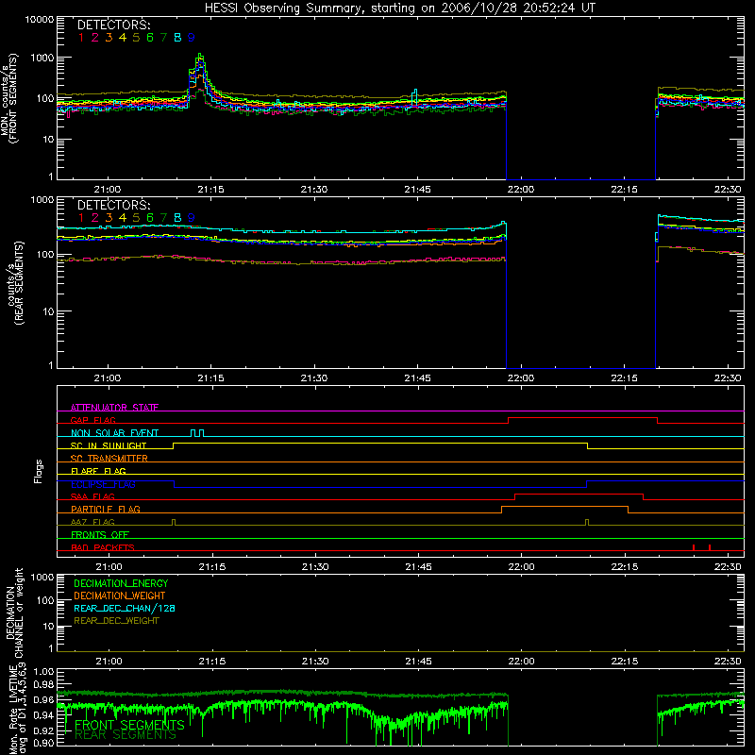The height and width of the screenshot is (755, 755).
Task: Click DETECTORS: heading in front segments plot
Action: click(x=113, y=25)
